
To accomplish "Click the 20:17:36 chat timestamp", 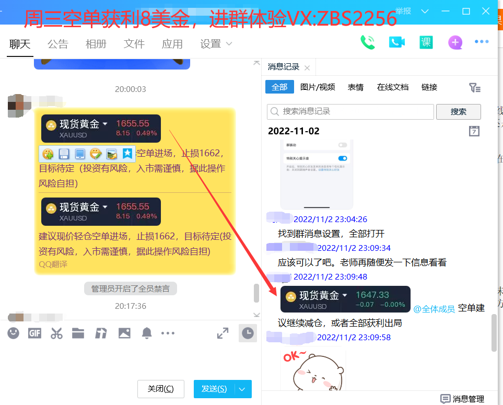I will coord(131,306).
